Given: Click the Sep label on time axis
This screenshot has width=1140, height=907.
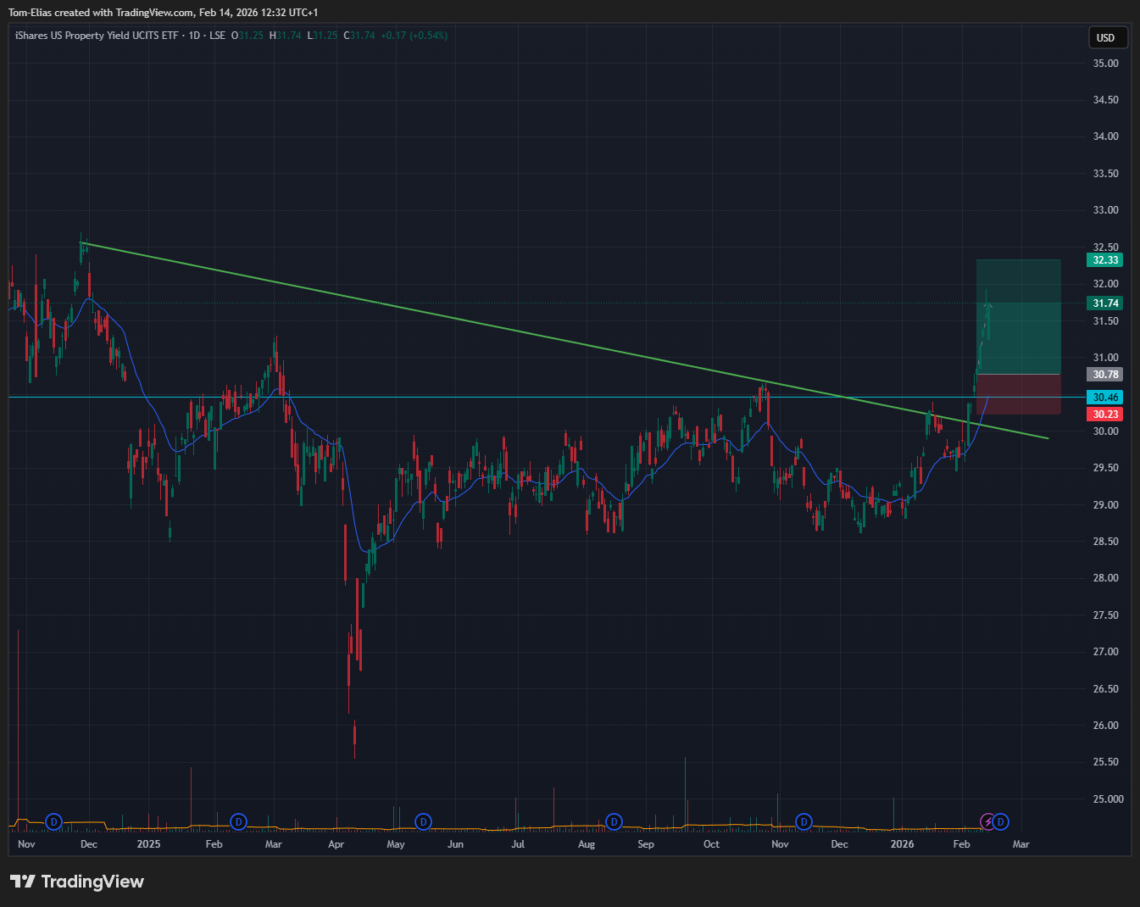Looking at the screenshot, I should click(646, 844).
